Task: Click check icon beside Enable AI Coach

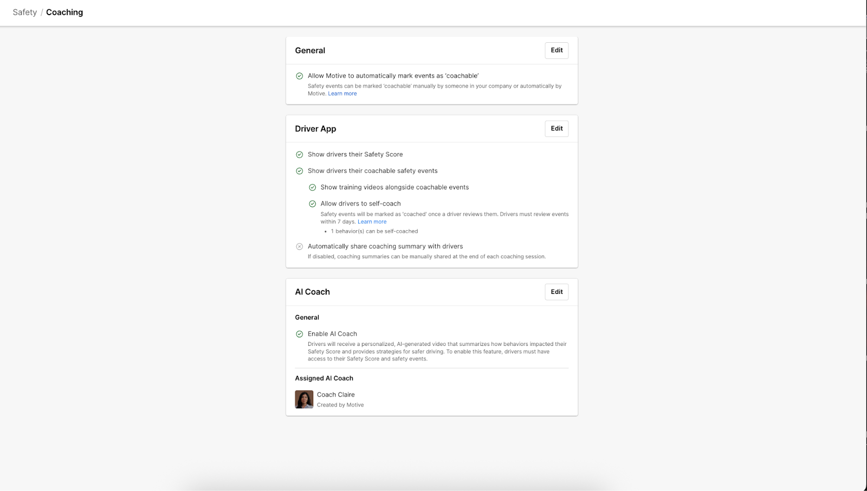Action: tap(299, 334)
